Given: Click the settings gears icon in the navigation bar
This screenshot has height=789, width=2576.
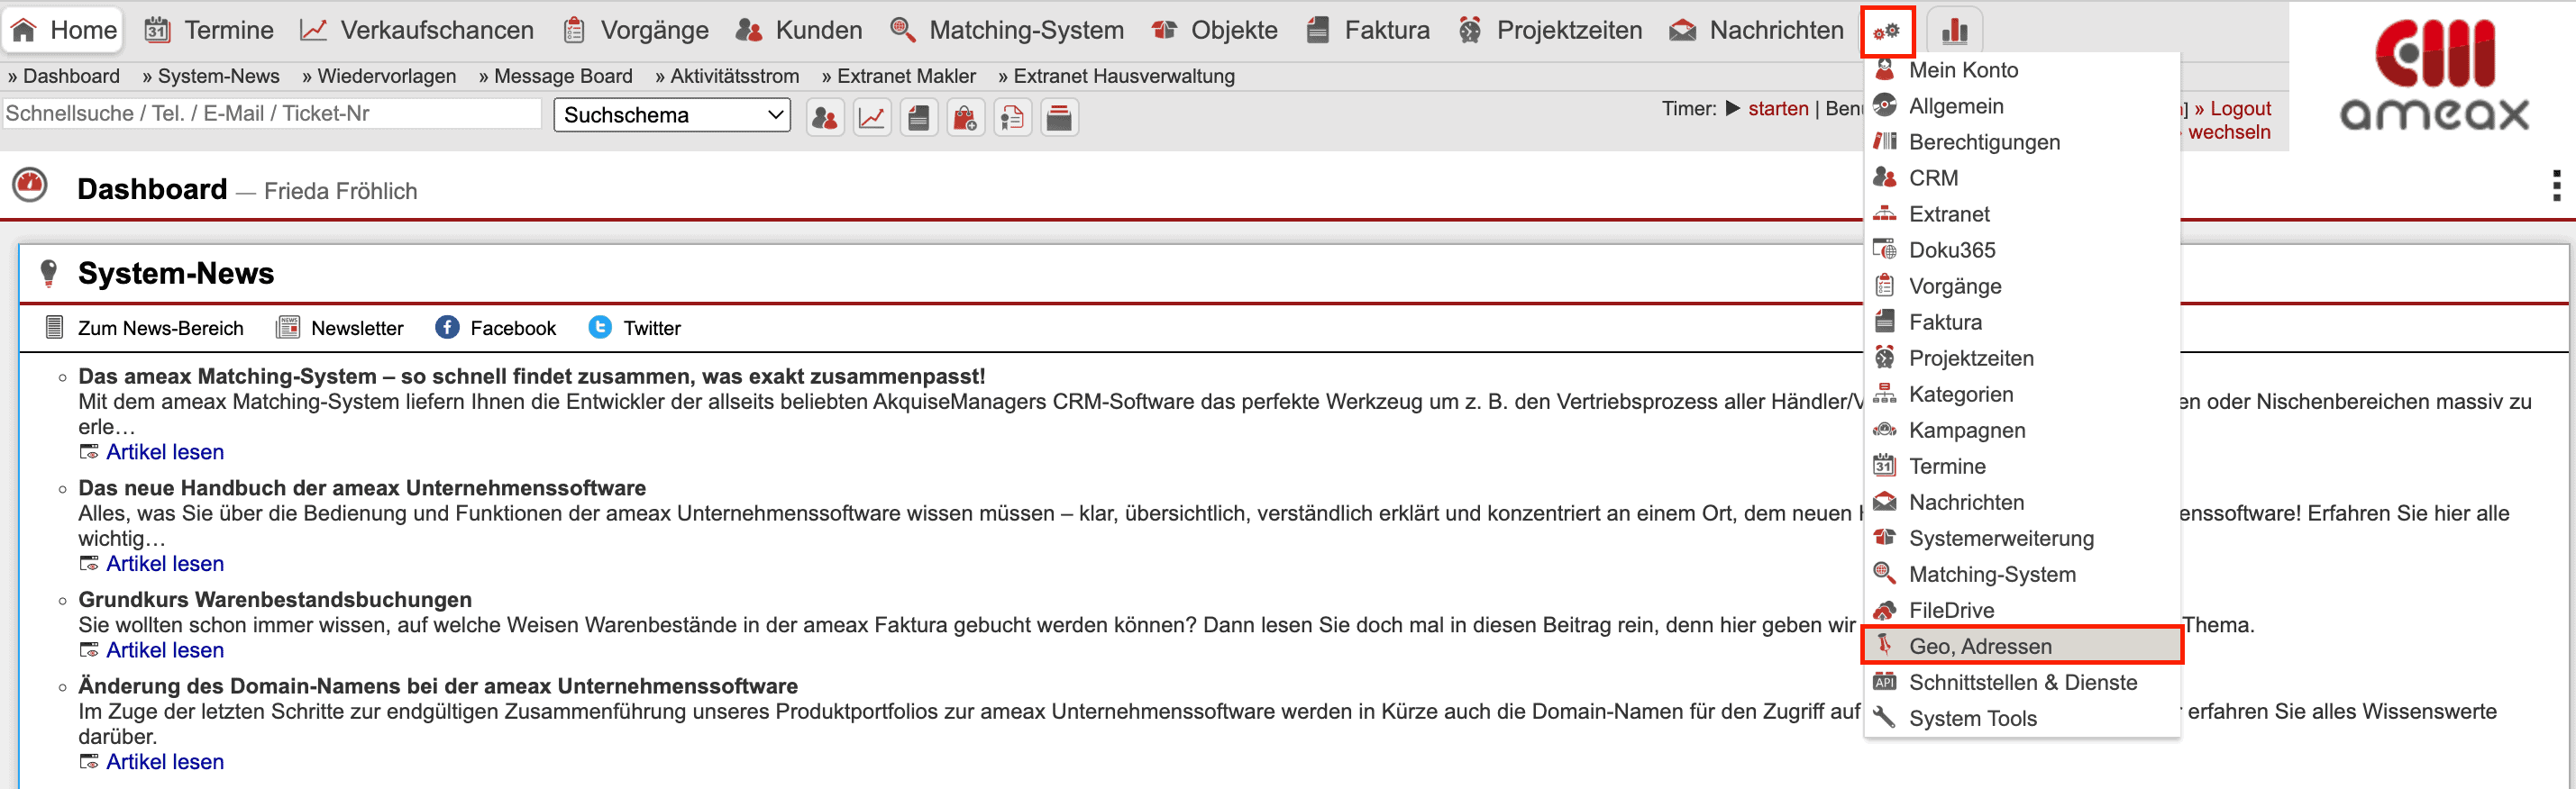Looking at the screenshot, I should tap(1886, 31).
